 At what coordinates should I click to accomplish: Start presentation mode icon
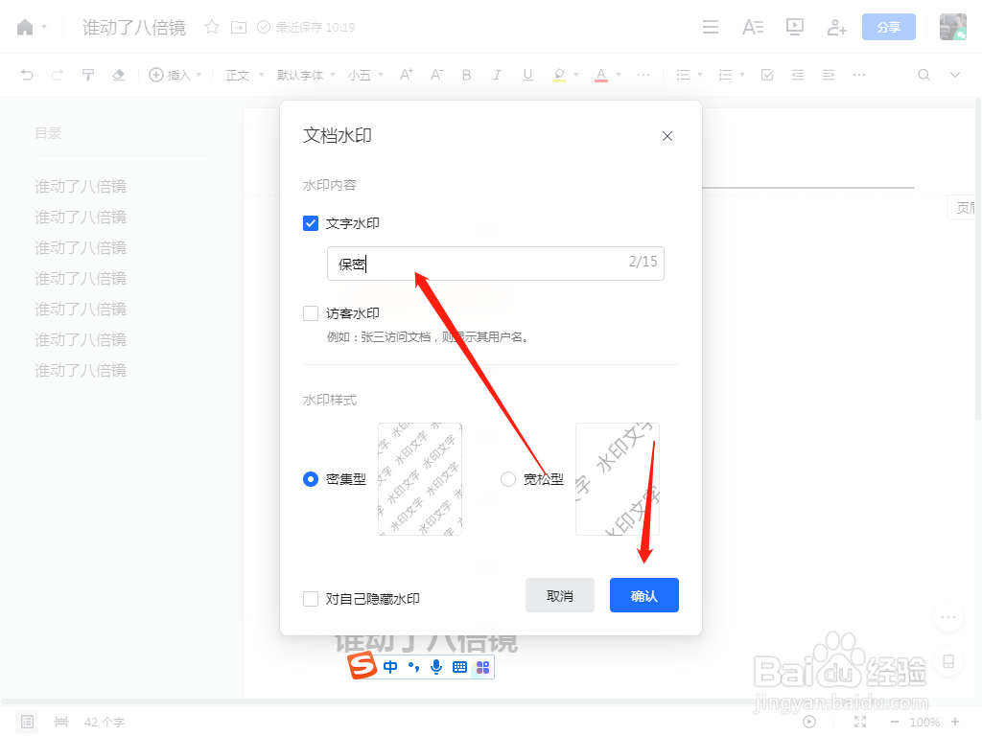coord(795,27)
